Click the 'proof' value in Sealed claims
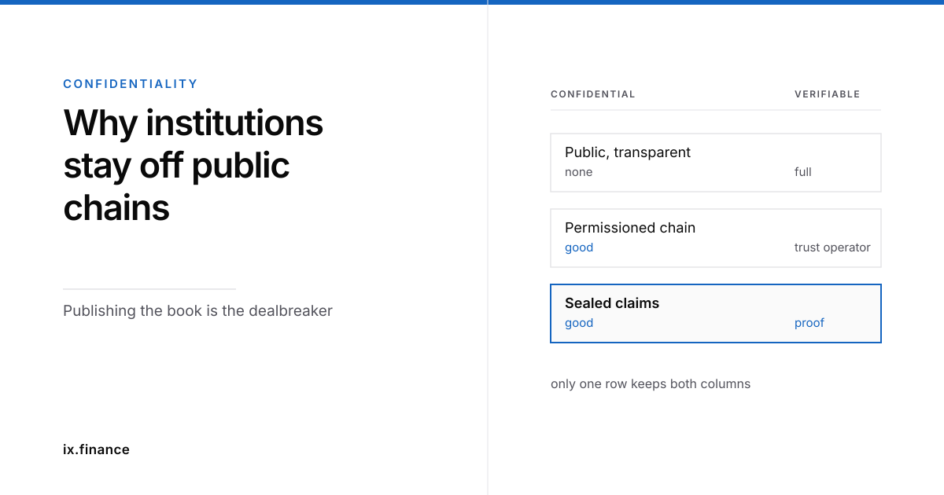The height and width of the screenshot is (495, 944). coord(809,323)
